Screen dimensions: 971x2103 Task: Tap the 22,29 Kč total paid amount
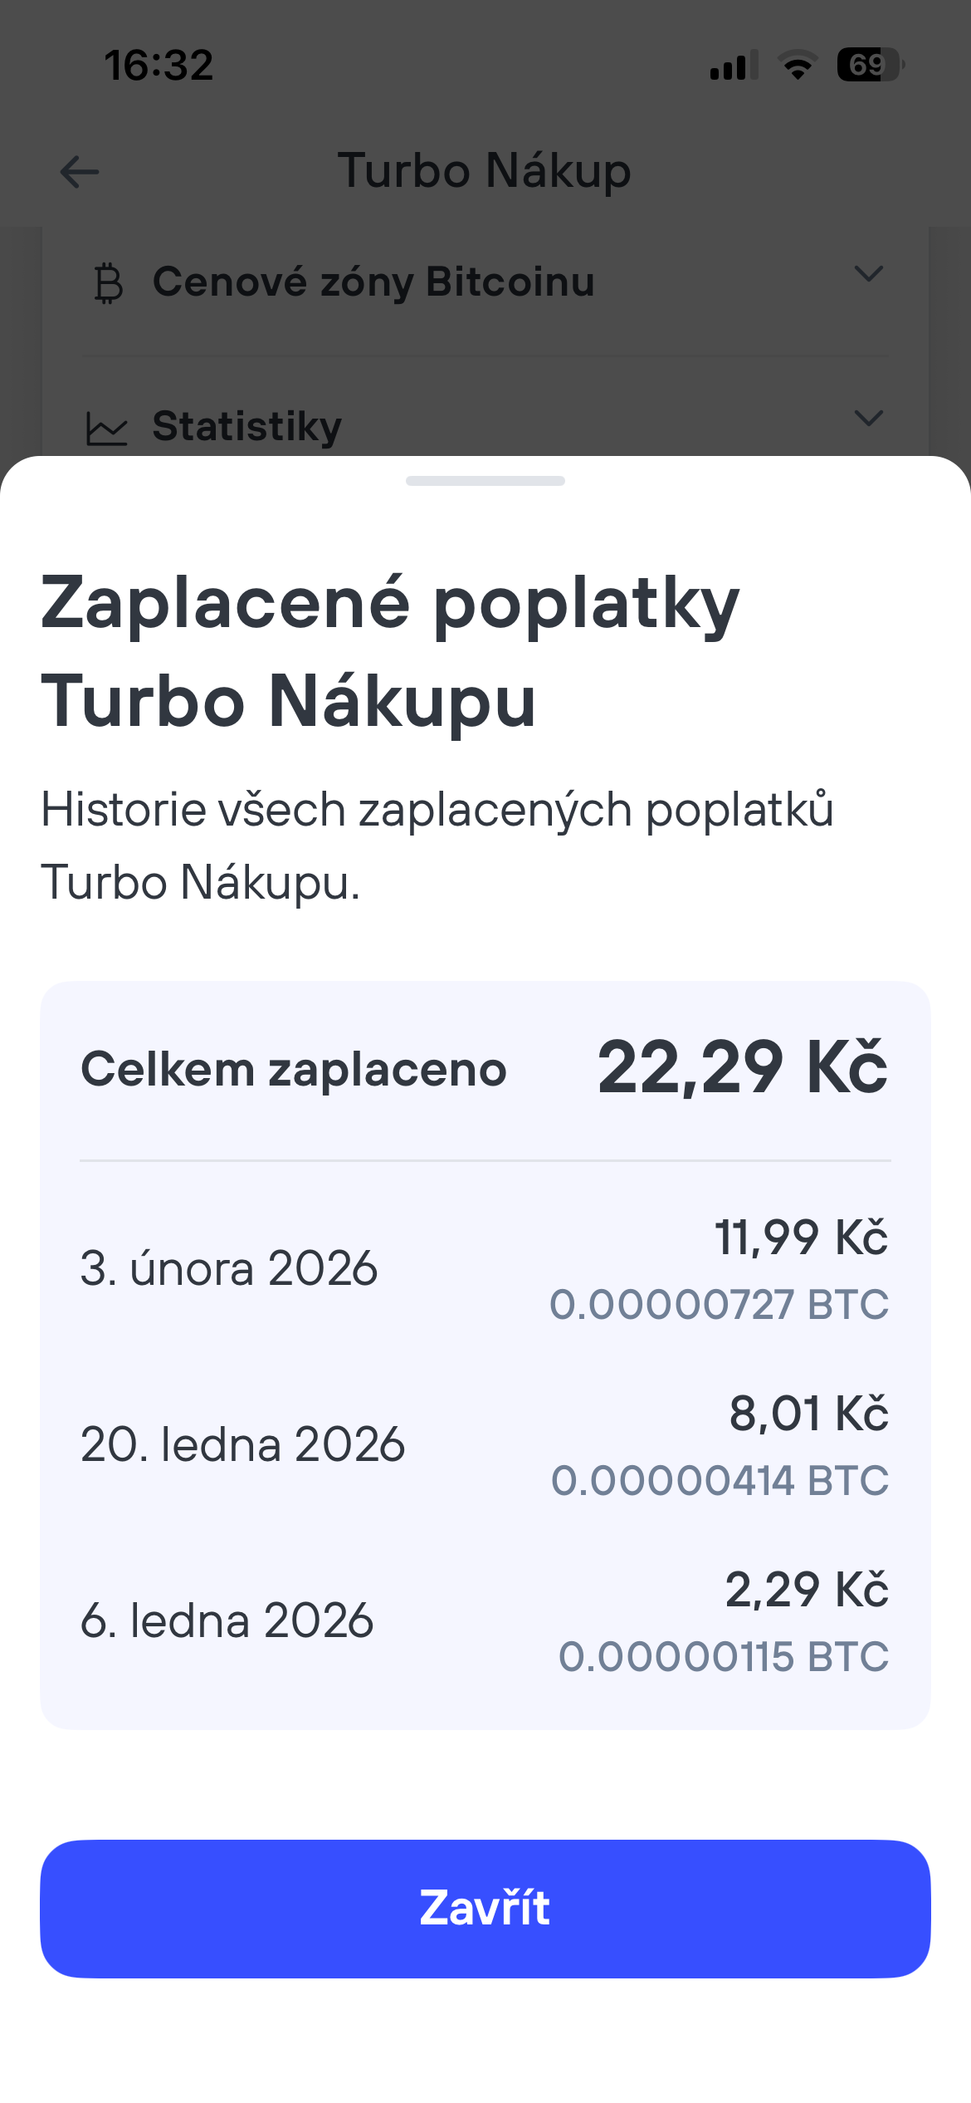[x=742, y=1068]
